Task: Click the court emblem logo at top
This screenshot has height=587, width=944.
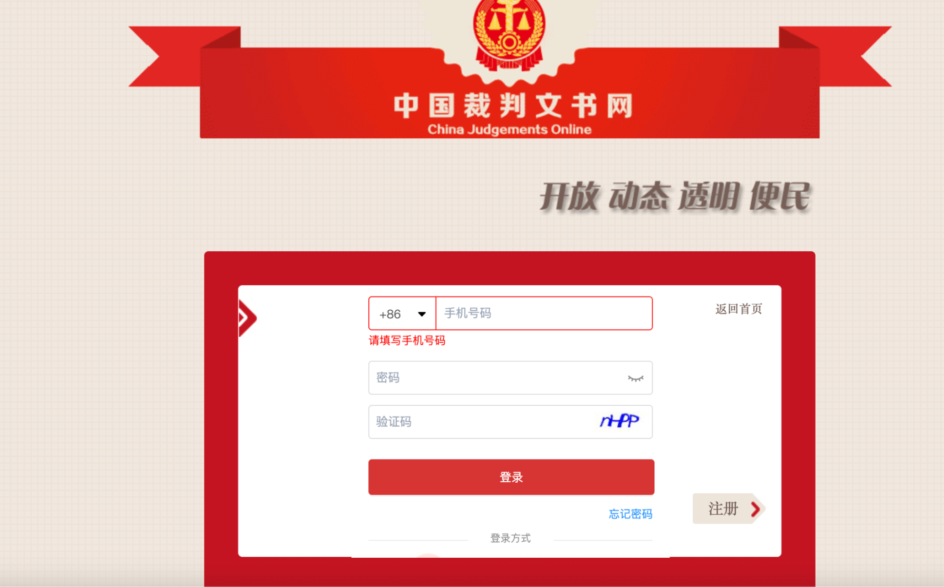Action: coord(510,33)
